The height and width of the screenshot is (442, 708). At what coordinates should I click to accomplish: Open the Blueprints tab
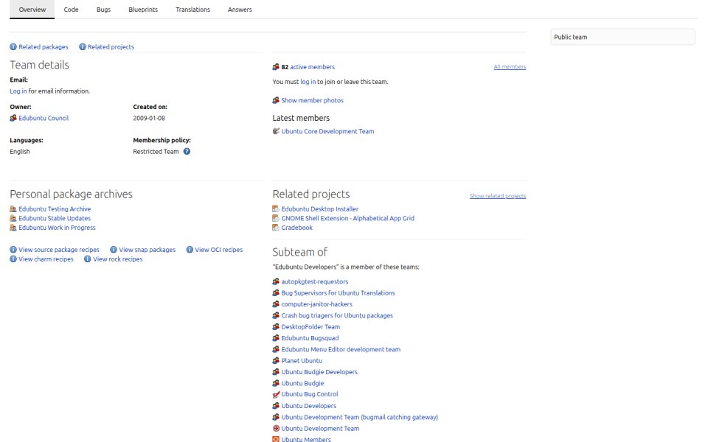[x=143, y=10]
